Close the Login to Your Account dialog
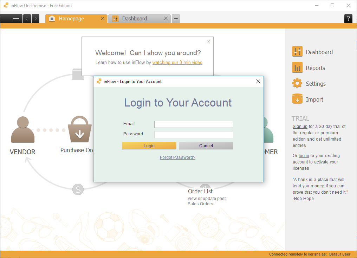The height and width of the screenshot is (258, 357). [258, 81]
